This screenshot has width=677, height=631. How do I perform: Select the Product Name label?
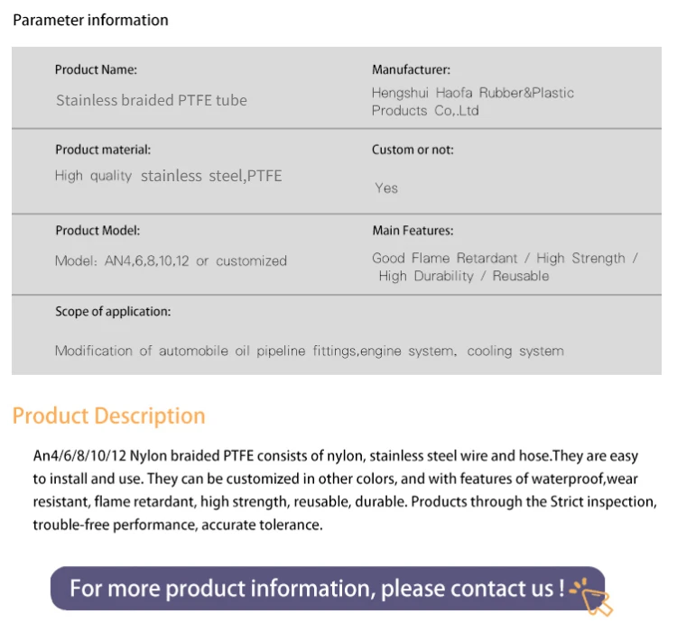[x=96, y=69]
